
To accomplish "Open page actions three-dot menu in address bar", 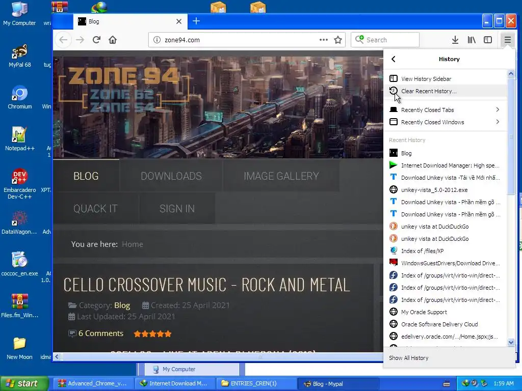I will (x=324, y=40).
